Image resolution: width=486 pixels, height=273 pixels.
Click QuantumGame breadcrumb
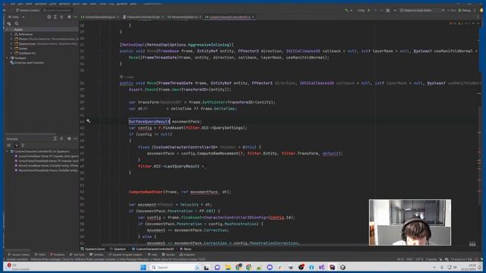(x=93, y=249)
